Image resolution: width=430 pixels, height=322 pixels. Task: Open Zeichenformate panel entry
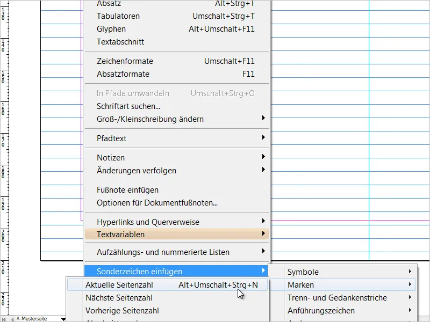(x=177, y=61)
